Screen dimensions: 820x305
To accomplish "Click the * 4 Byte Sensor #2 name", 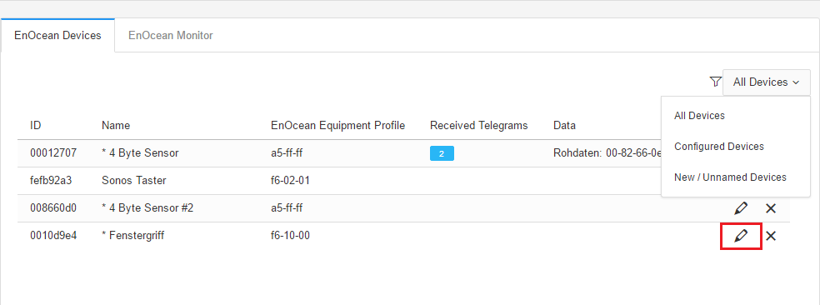I will pos(147,208).
